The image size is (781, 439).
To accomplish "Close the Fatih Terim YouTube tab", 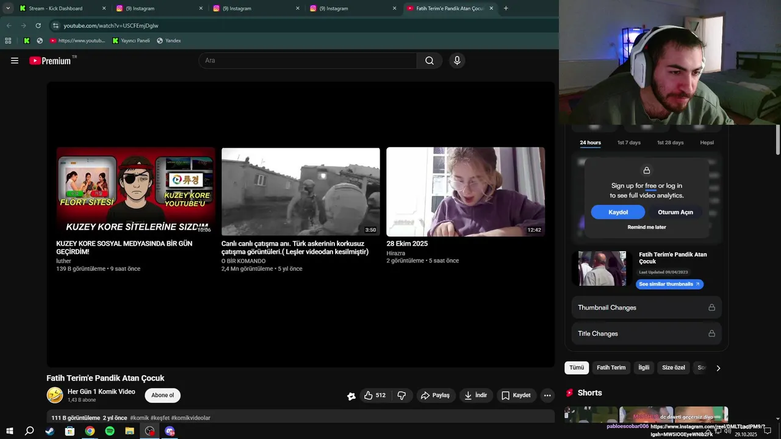I will pyautogui.click(x=491, y=9).
